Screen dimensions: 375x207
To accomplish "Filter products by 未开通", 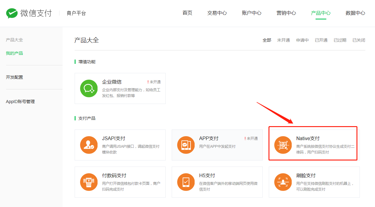I will (283, 40).
